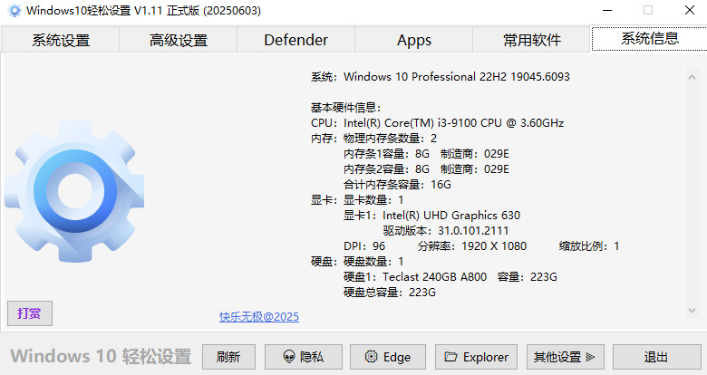
Task: Click the CPU info line in text area
Action: pyautogui.click(x=438, y=123)
